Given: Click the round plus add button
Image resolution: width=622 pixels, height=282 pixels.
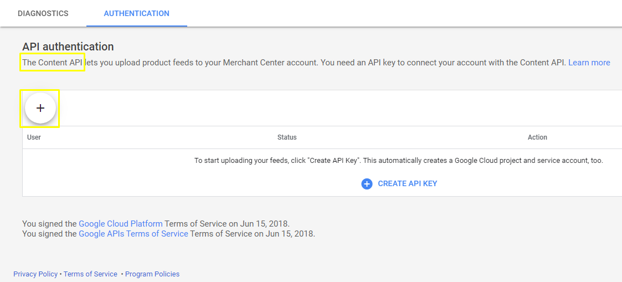Looking at the screenshot, I should (x=40, y=108).
